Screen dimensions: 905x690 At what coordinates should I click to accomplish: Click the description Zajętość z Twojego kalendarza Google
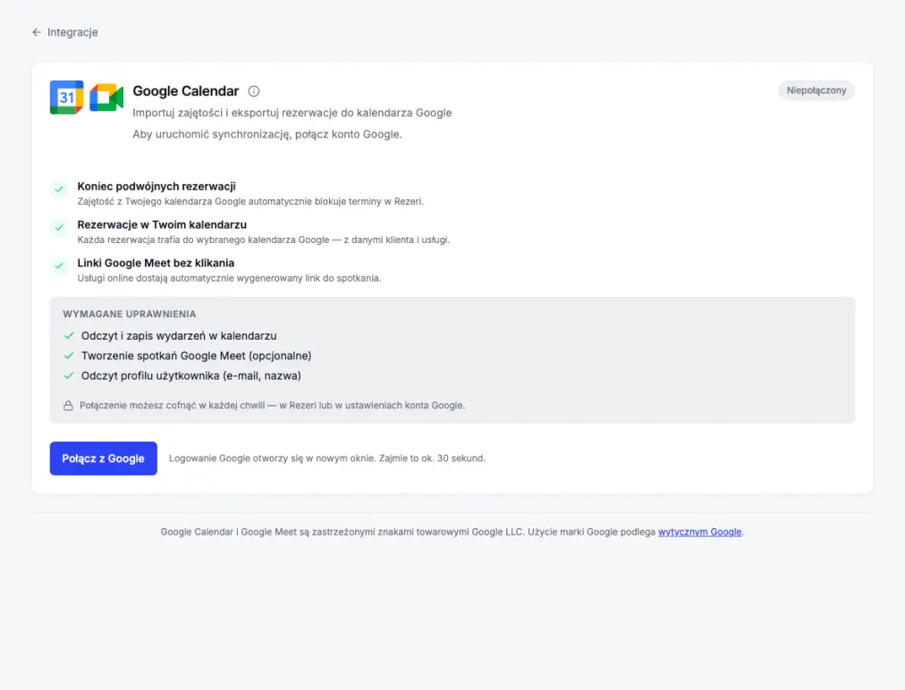250,201
